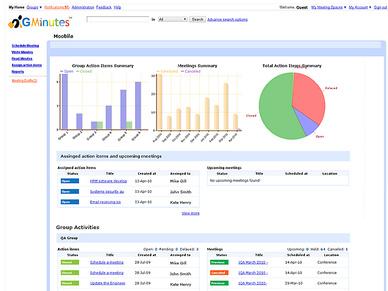Click the blue Open pie slice
Image resolution: width=388 pixels, height=291 pixels.
306,123
